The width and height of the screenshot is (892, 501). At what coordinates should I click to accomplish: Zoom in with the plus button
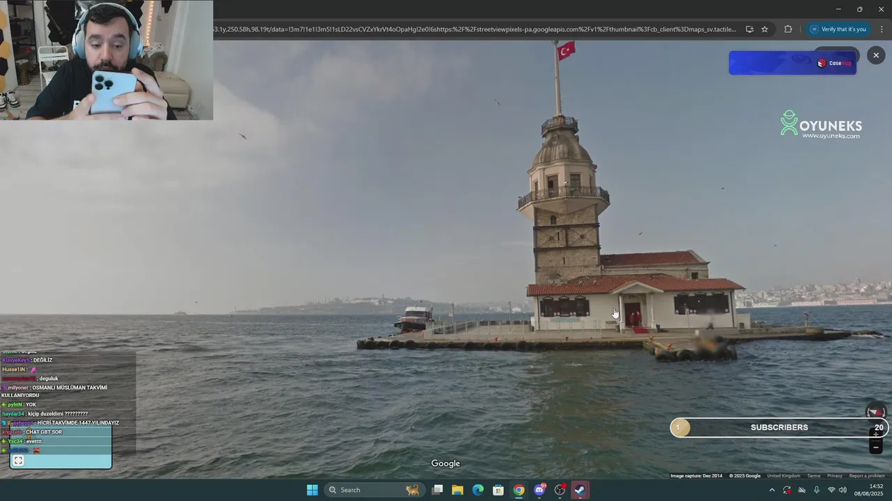[876, 434]
